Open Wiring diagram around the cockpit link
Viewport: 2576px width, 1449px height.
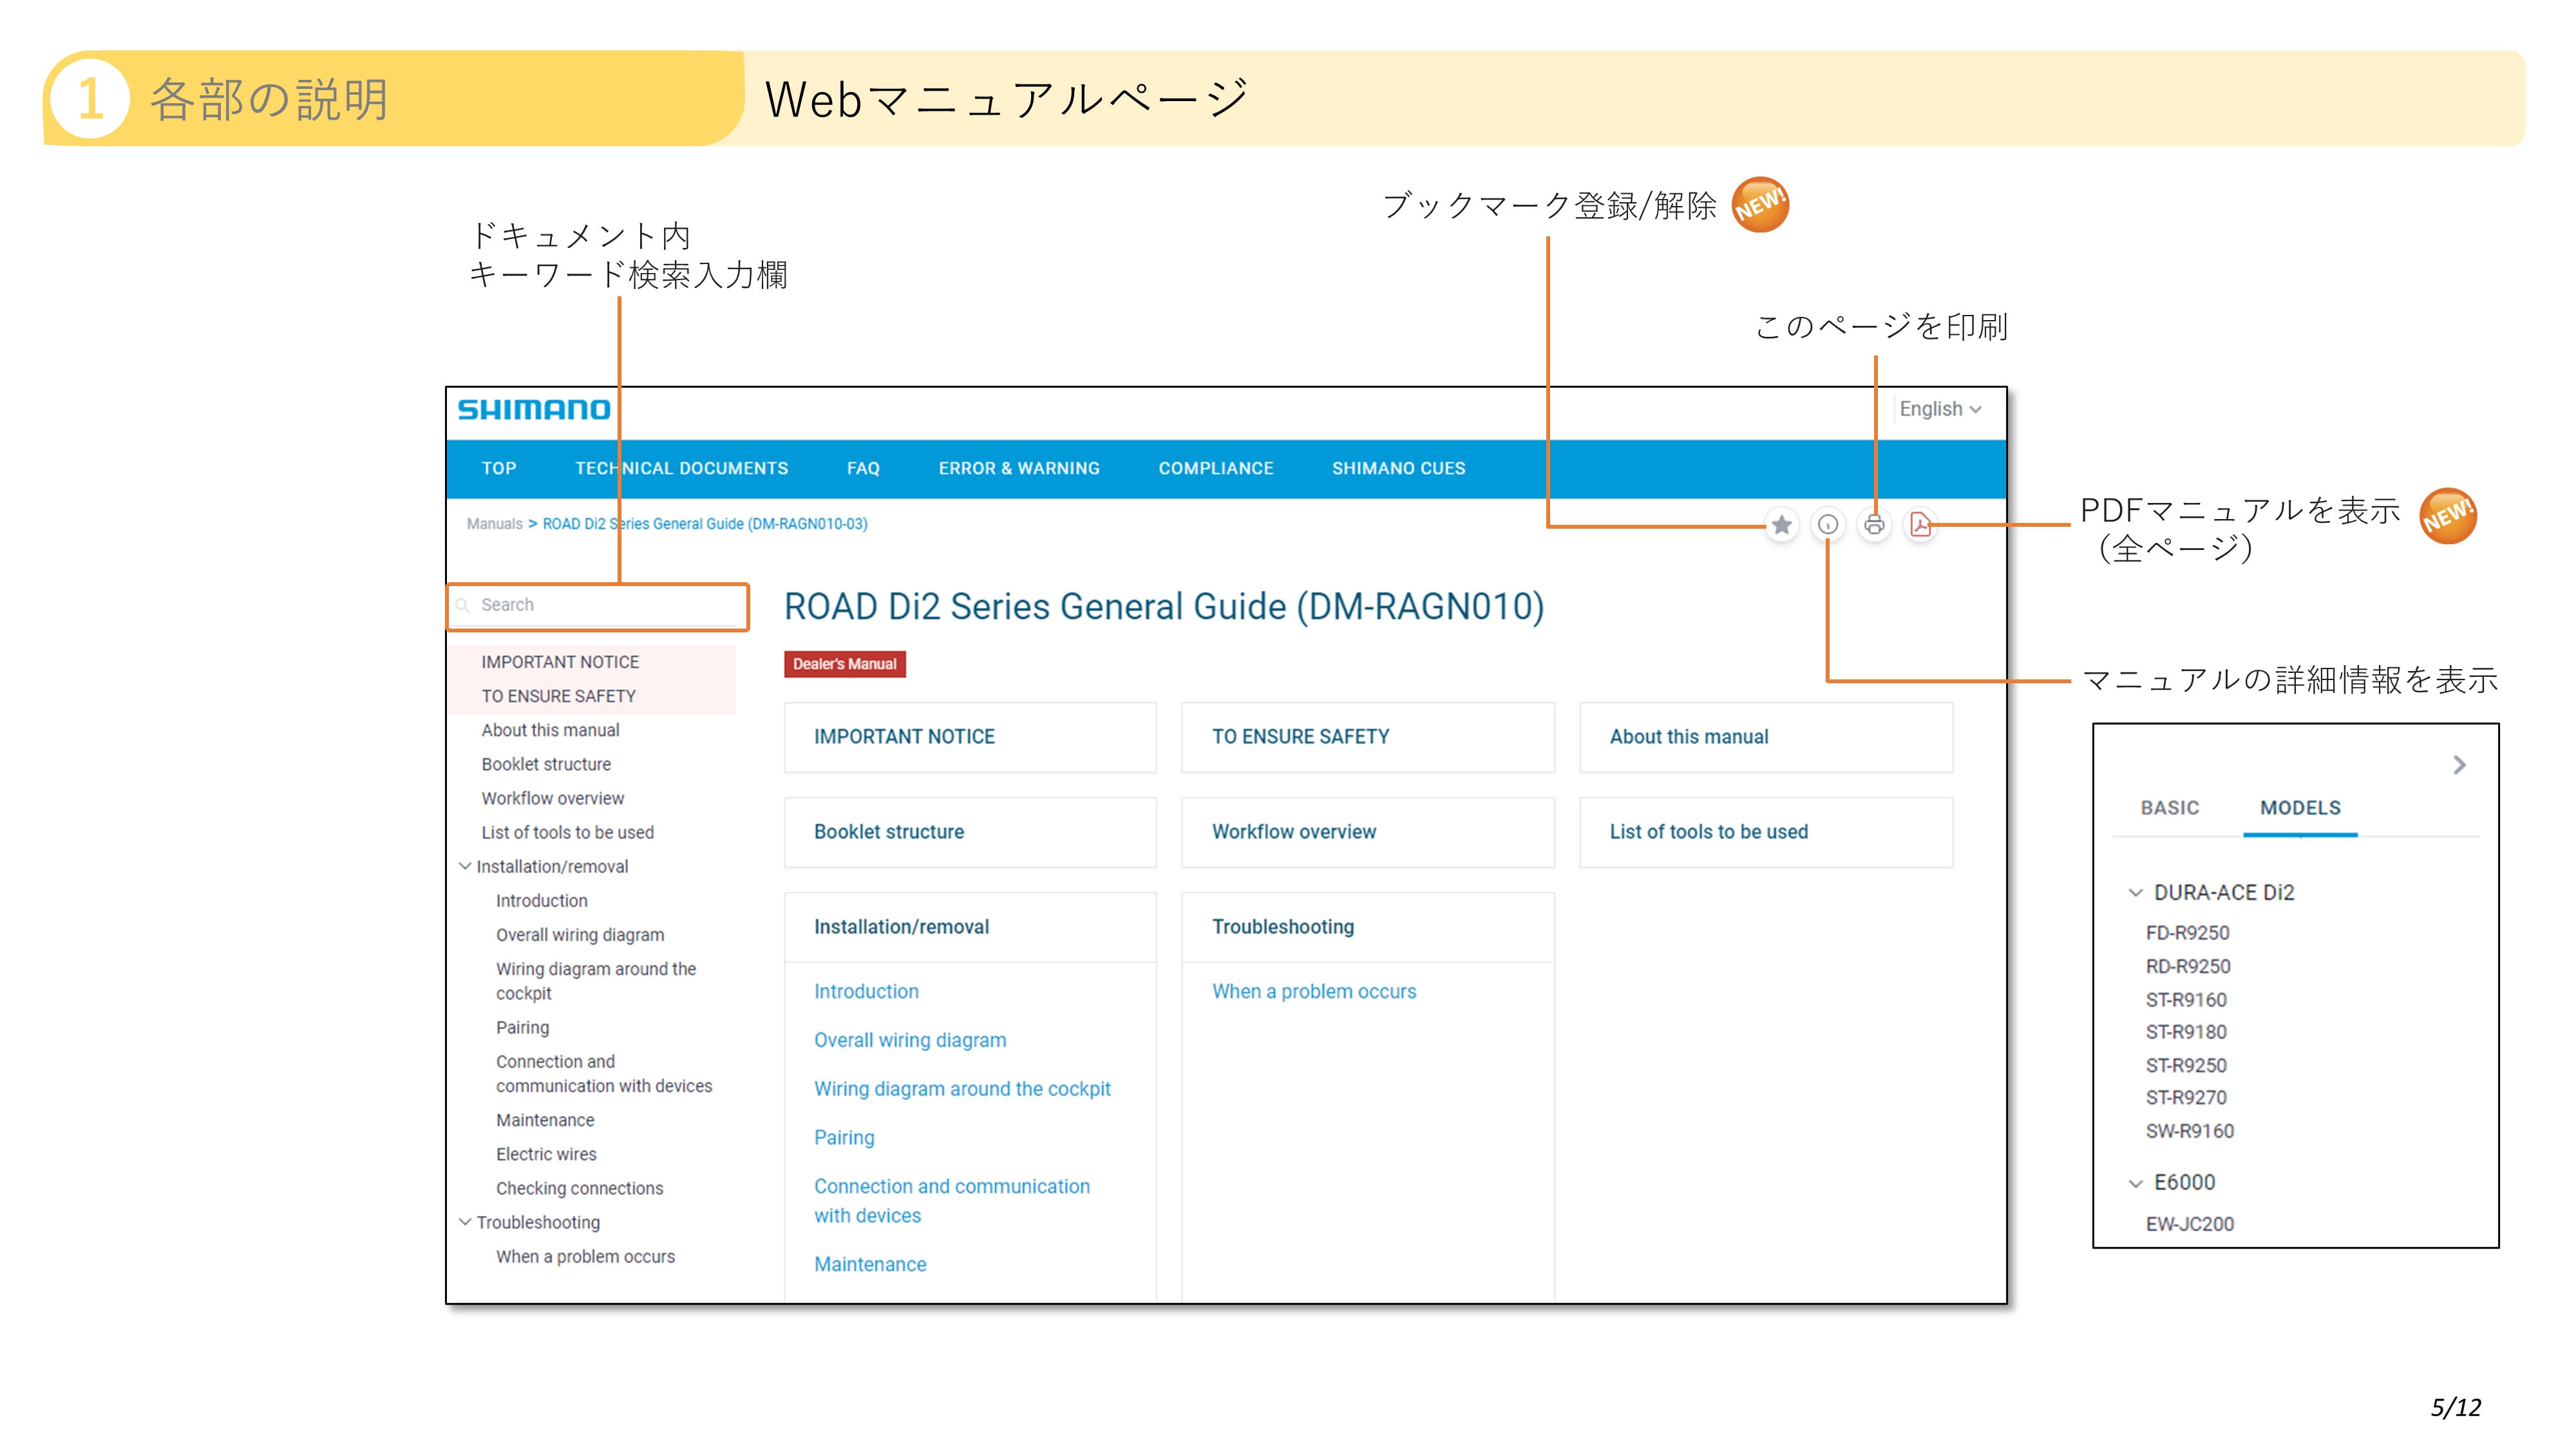[x=962, y=1089]
